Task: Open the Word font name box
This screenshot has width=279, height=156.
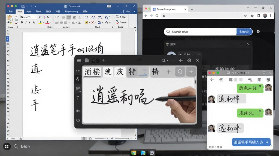Action: click(24, 17)
